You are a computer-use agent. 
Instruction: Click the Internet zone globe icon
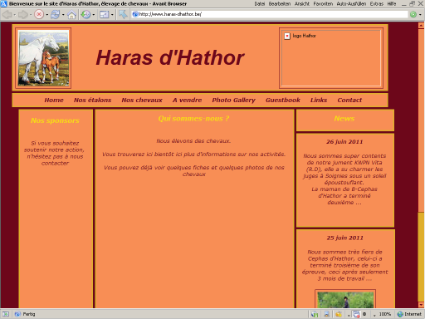[400, 314]
